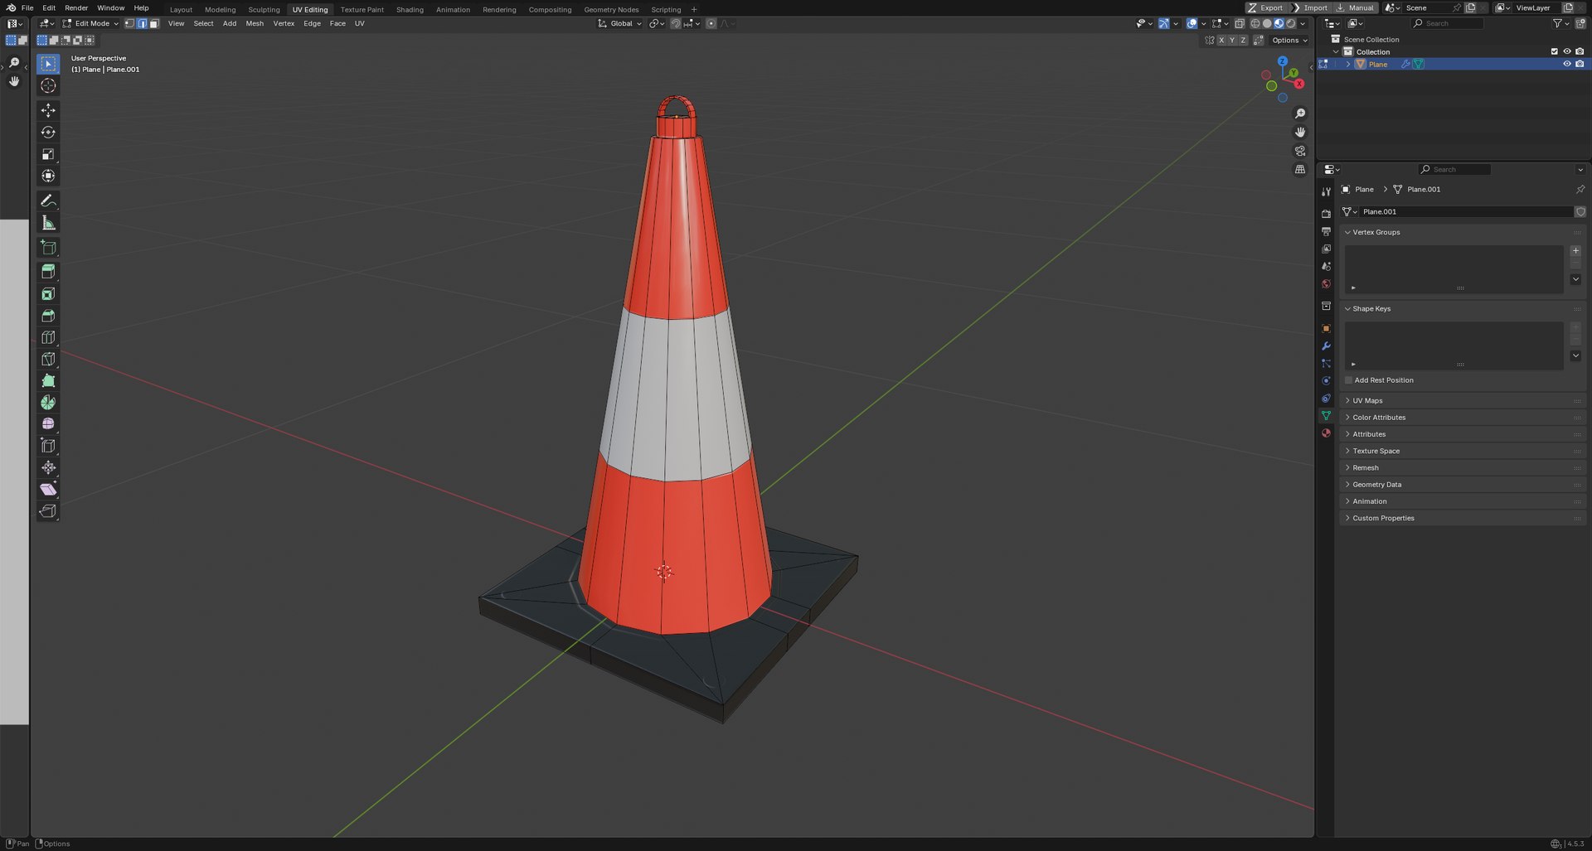Open the Mesh menu in viewport header

(255, 23)
